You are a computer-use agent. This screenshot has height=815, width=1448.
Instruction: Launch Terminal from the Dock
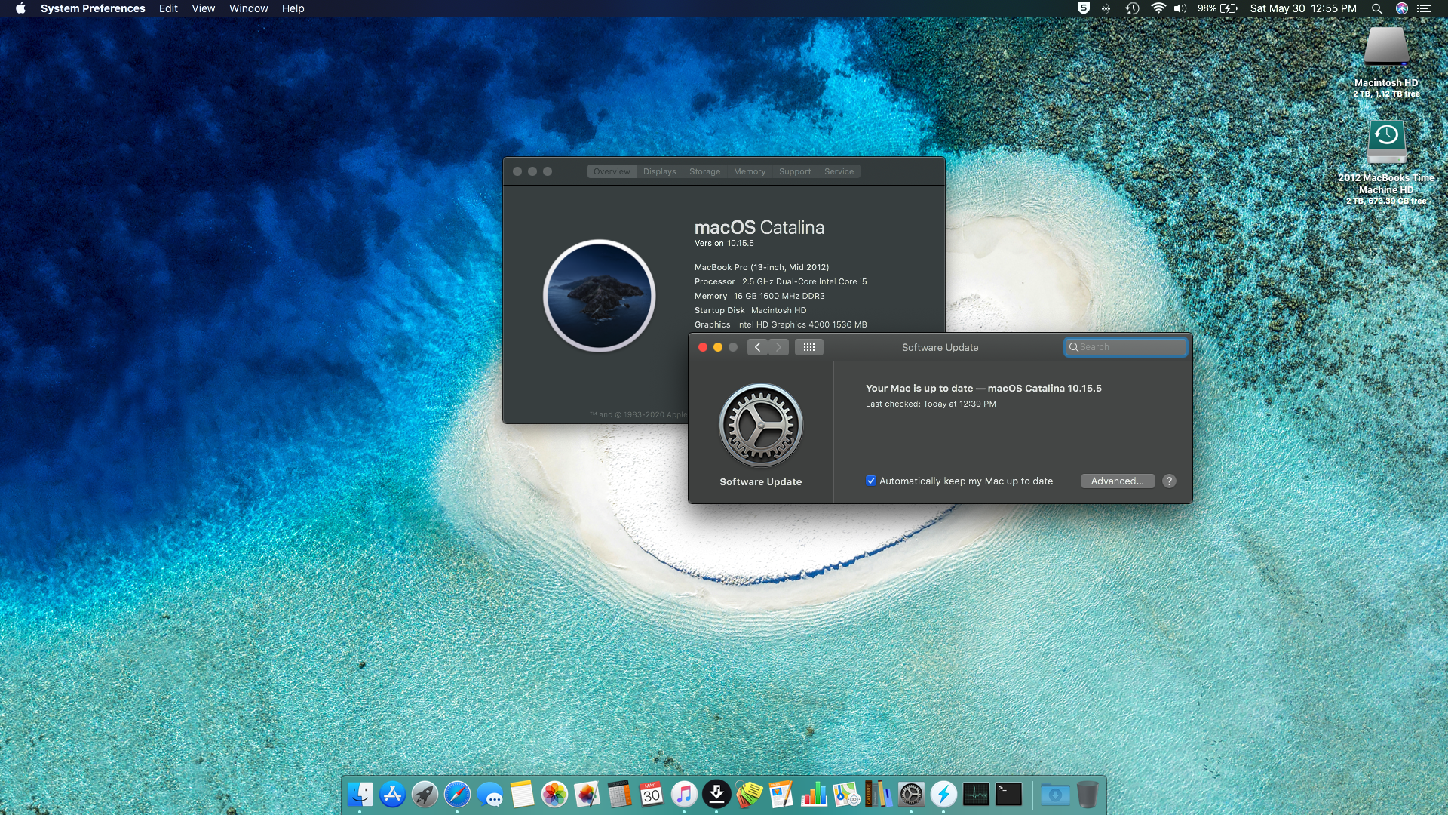pyautogui.click(x=1008, y=794)
